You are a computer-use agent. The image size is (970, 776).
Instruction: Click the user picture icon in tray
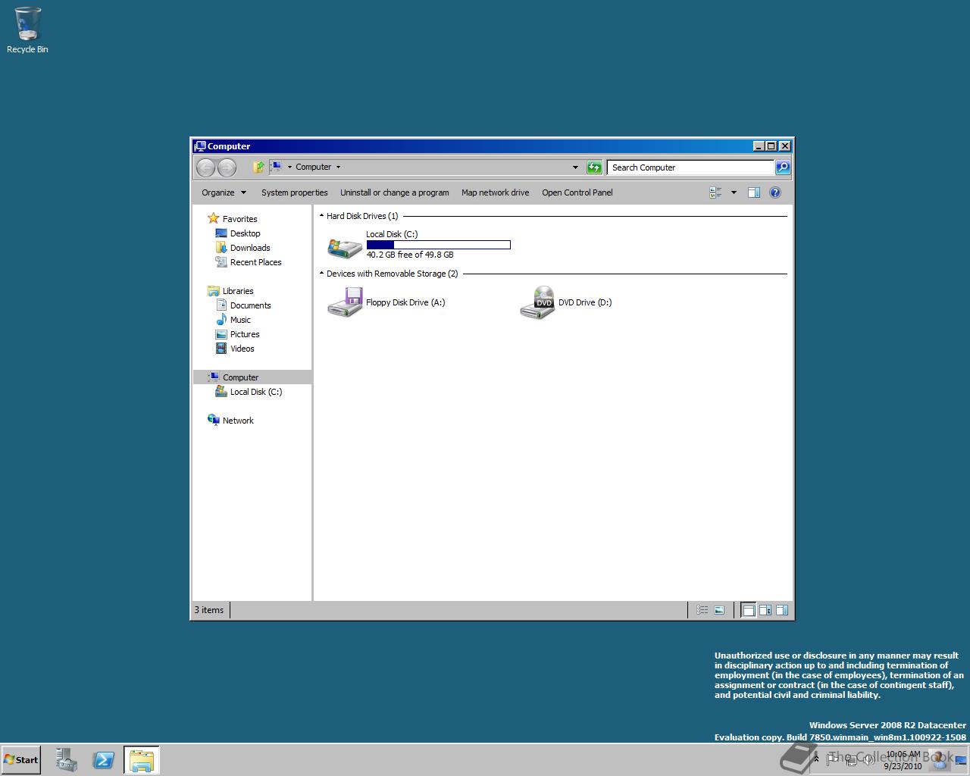(940, 759)
